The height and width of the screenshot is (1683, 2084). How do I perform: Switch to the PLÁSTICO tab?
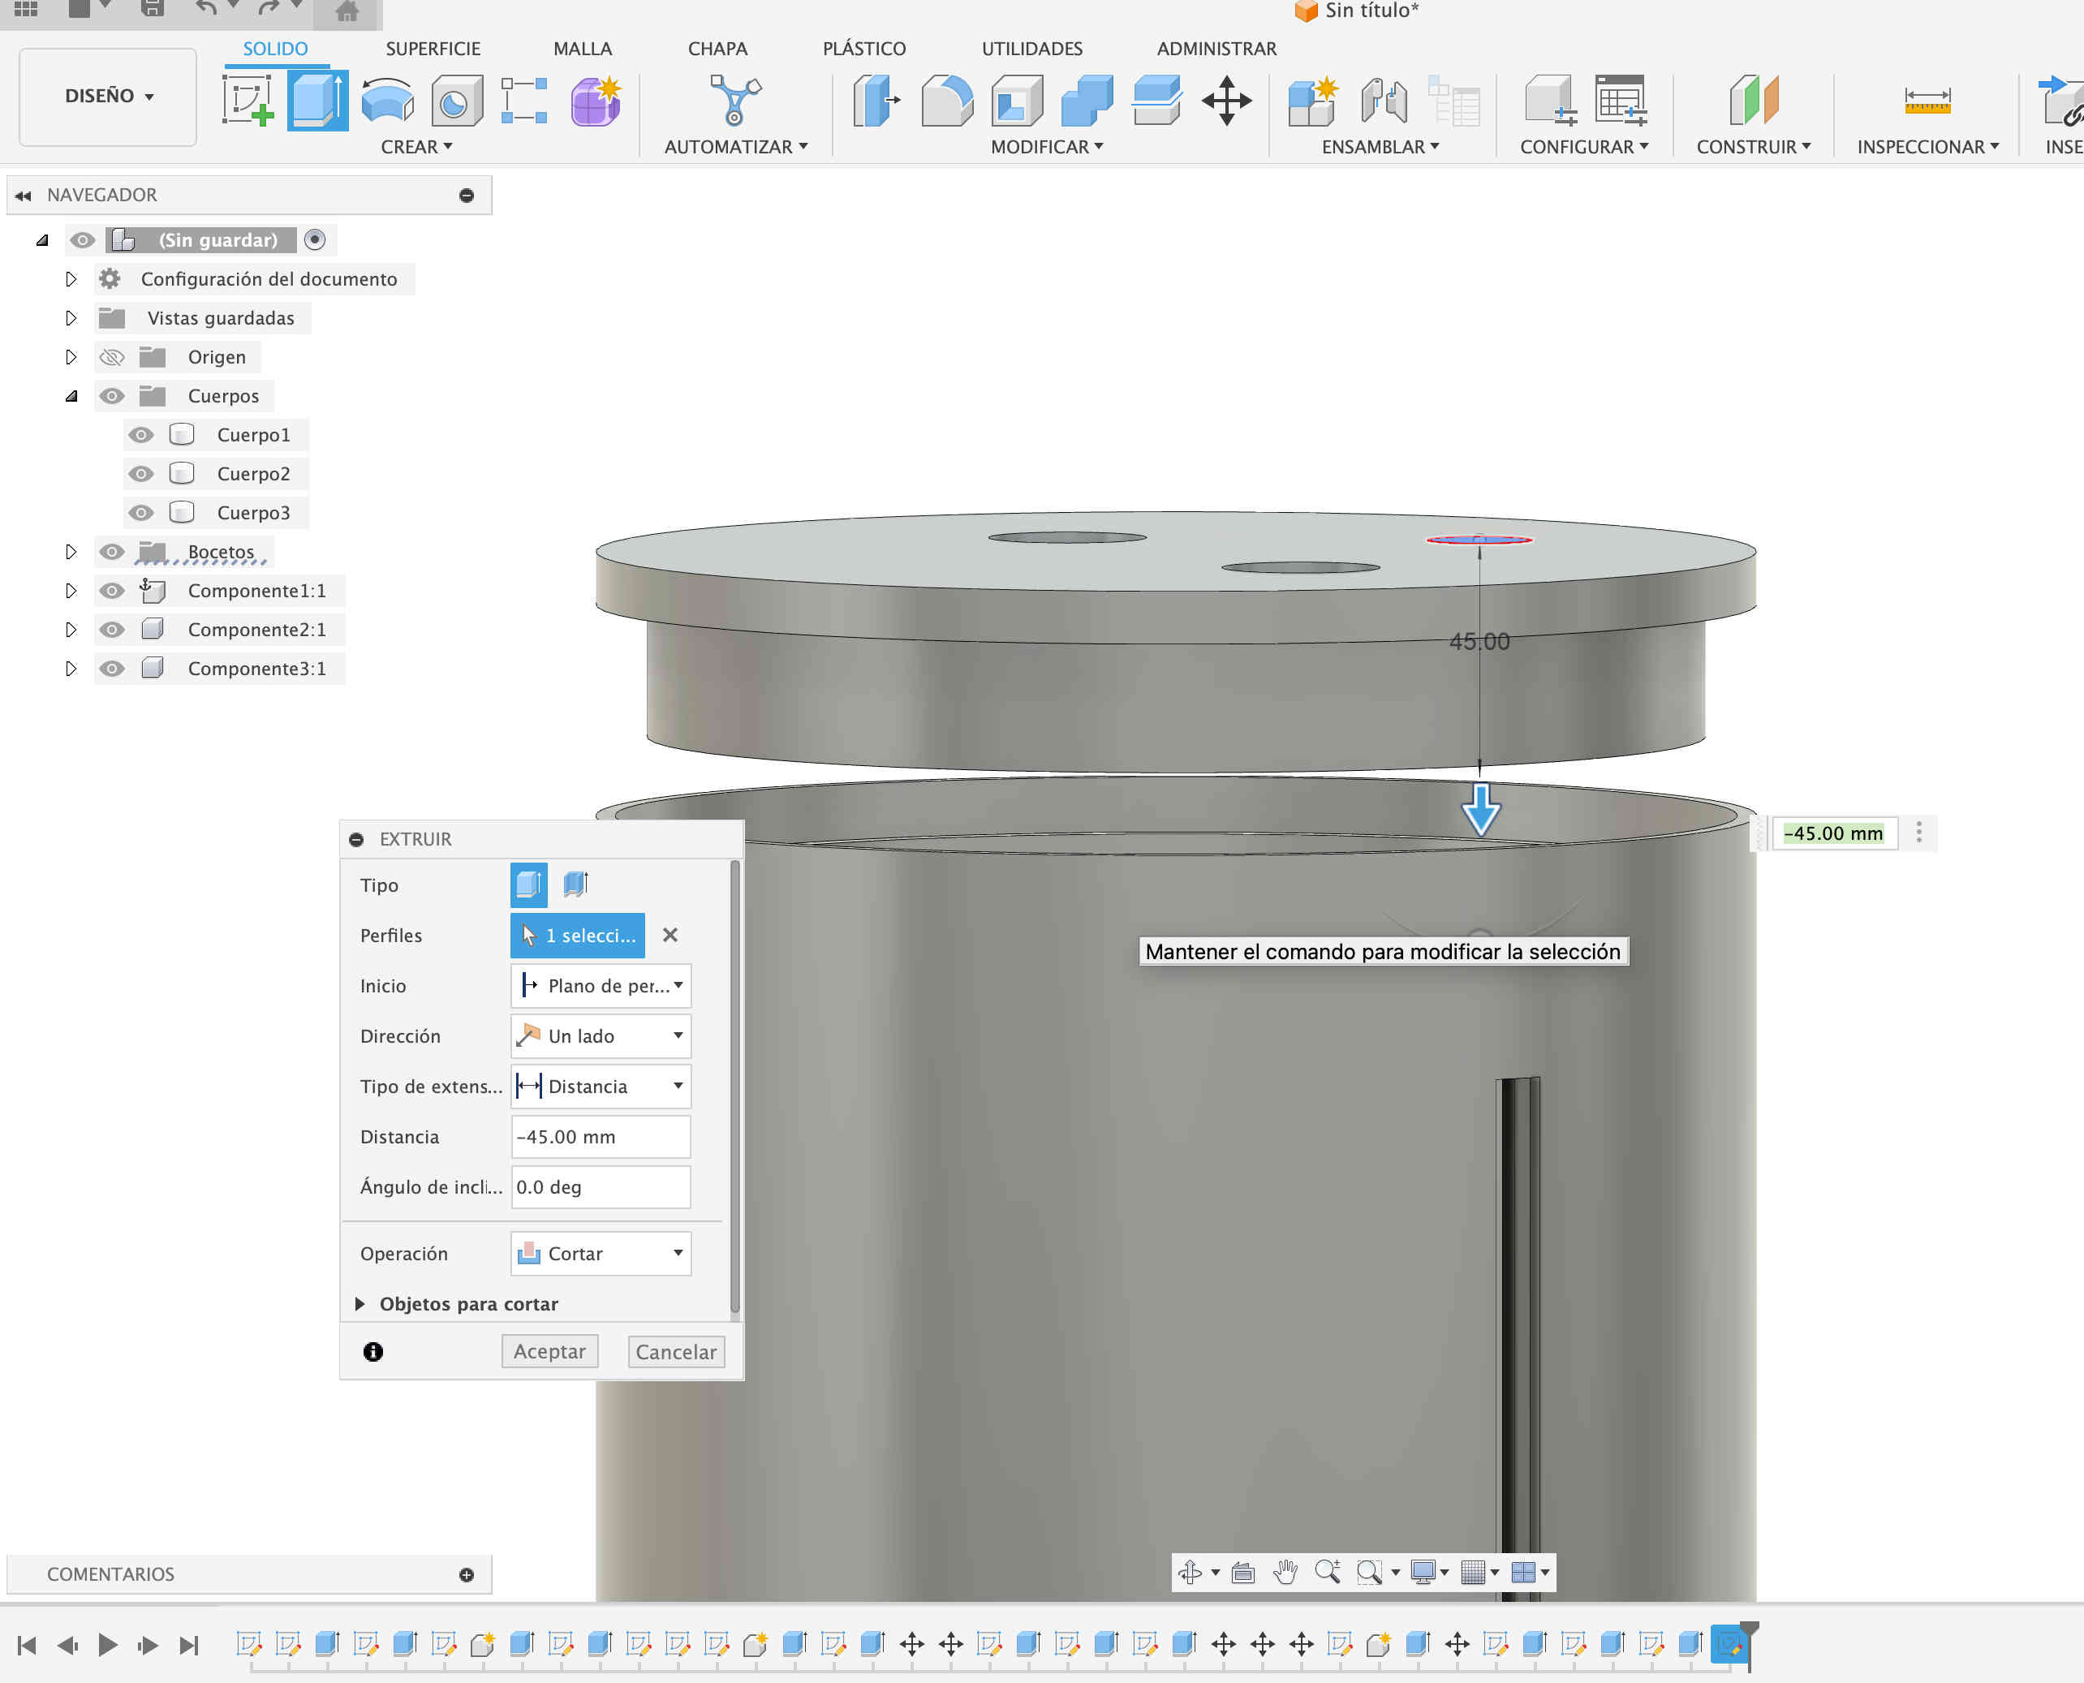(863, 49)
